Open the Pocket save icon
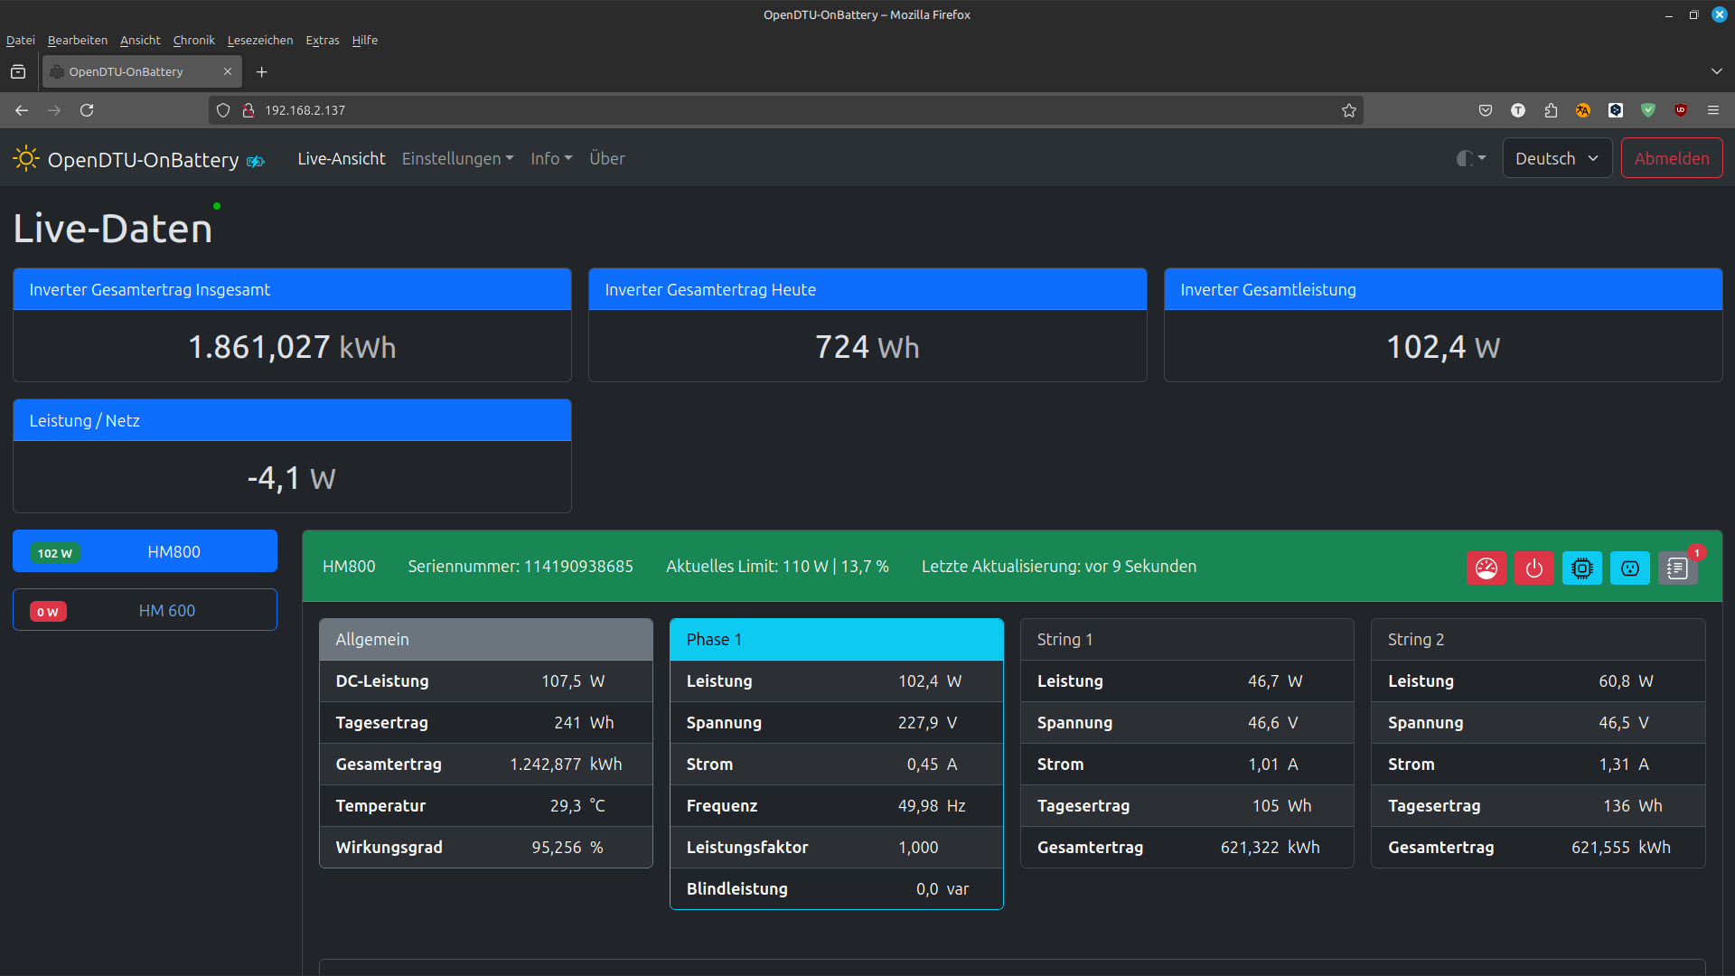This screenshot has width=1735, height=976. [1486, 110]
